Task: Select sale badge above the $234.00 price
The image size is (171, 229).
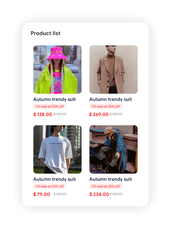Action: 106,186
